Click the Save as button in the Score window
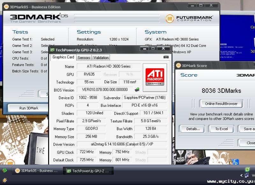Viewport: 255px width, 185px height. coord(246,129)
